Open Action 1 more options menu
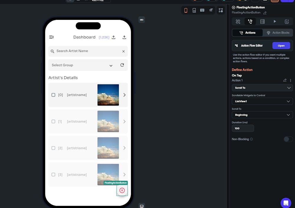Viewport: 295px width, 208px height. 291,80
